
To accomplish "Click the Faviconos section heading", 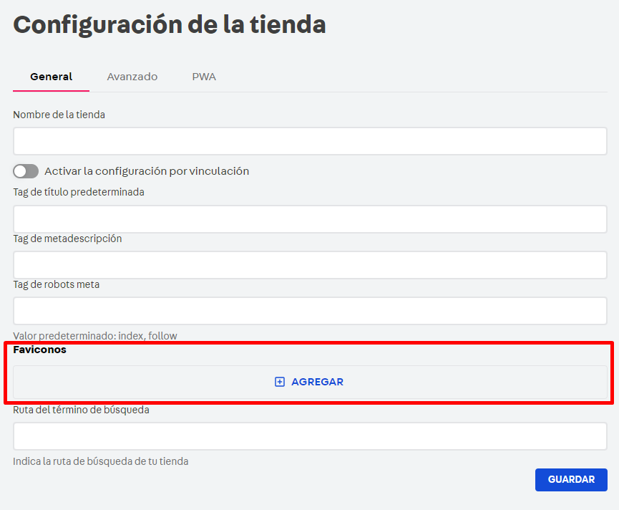I will (x=39, y=350).
